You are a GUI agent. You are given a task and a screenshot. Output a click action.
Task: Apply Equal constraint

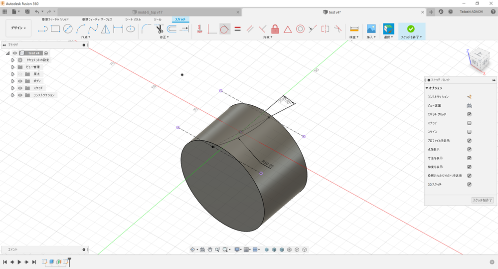click(x=237, y=29)
